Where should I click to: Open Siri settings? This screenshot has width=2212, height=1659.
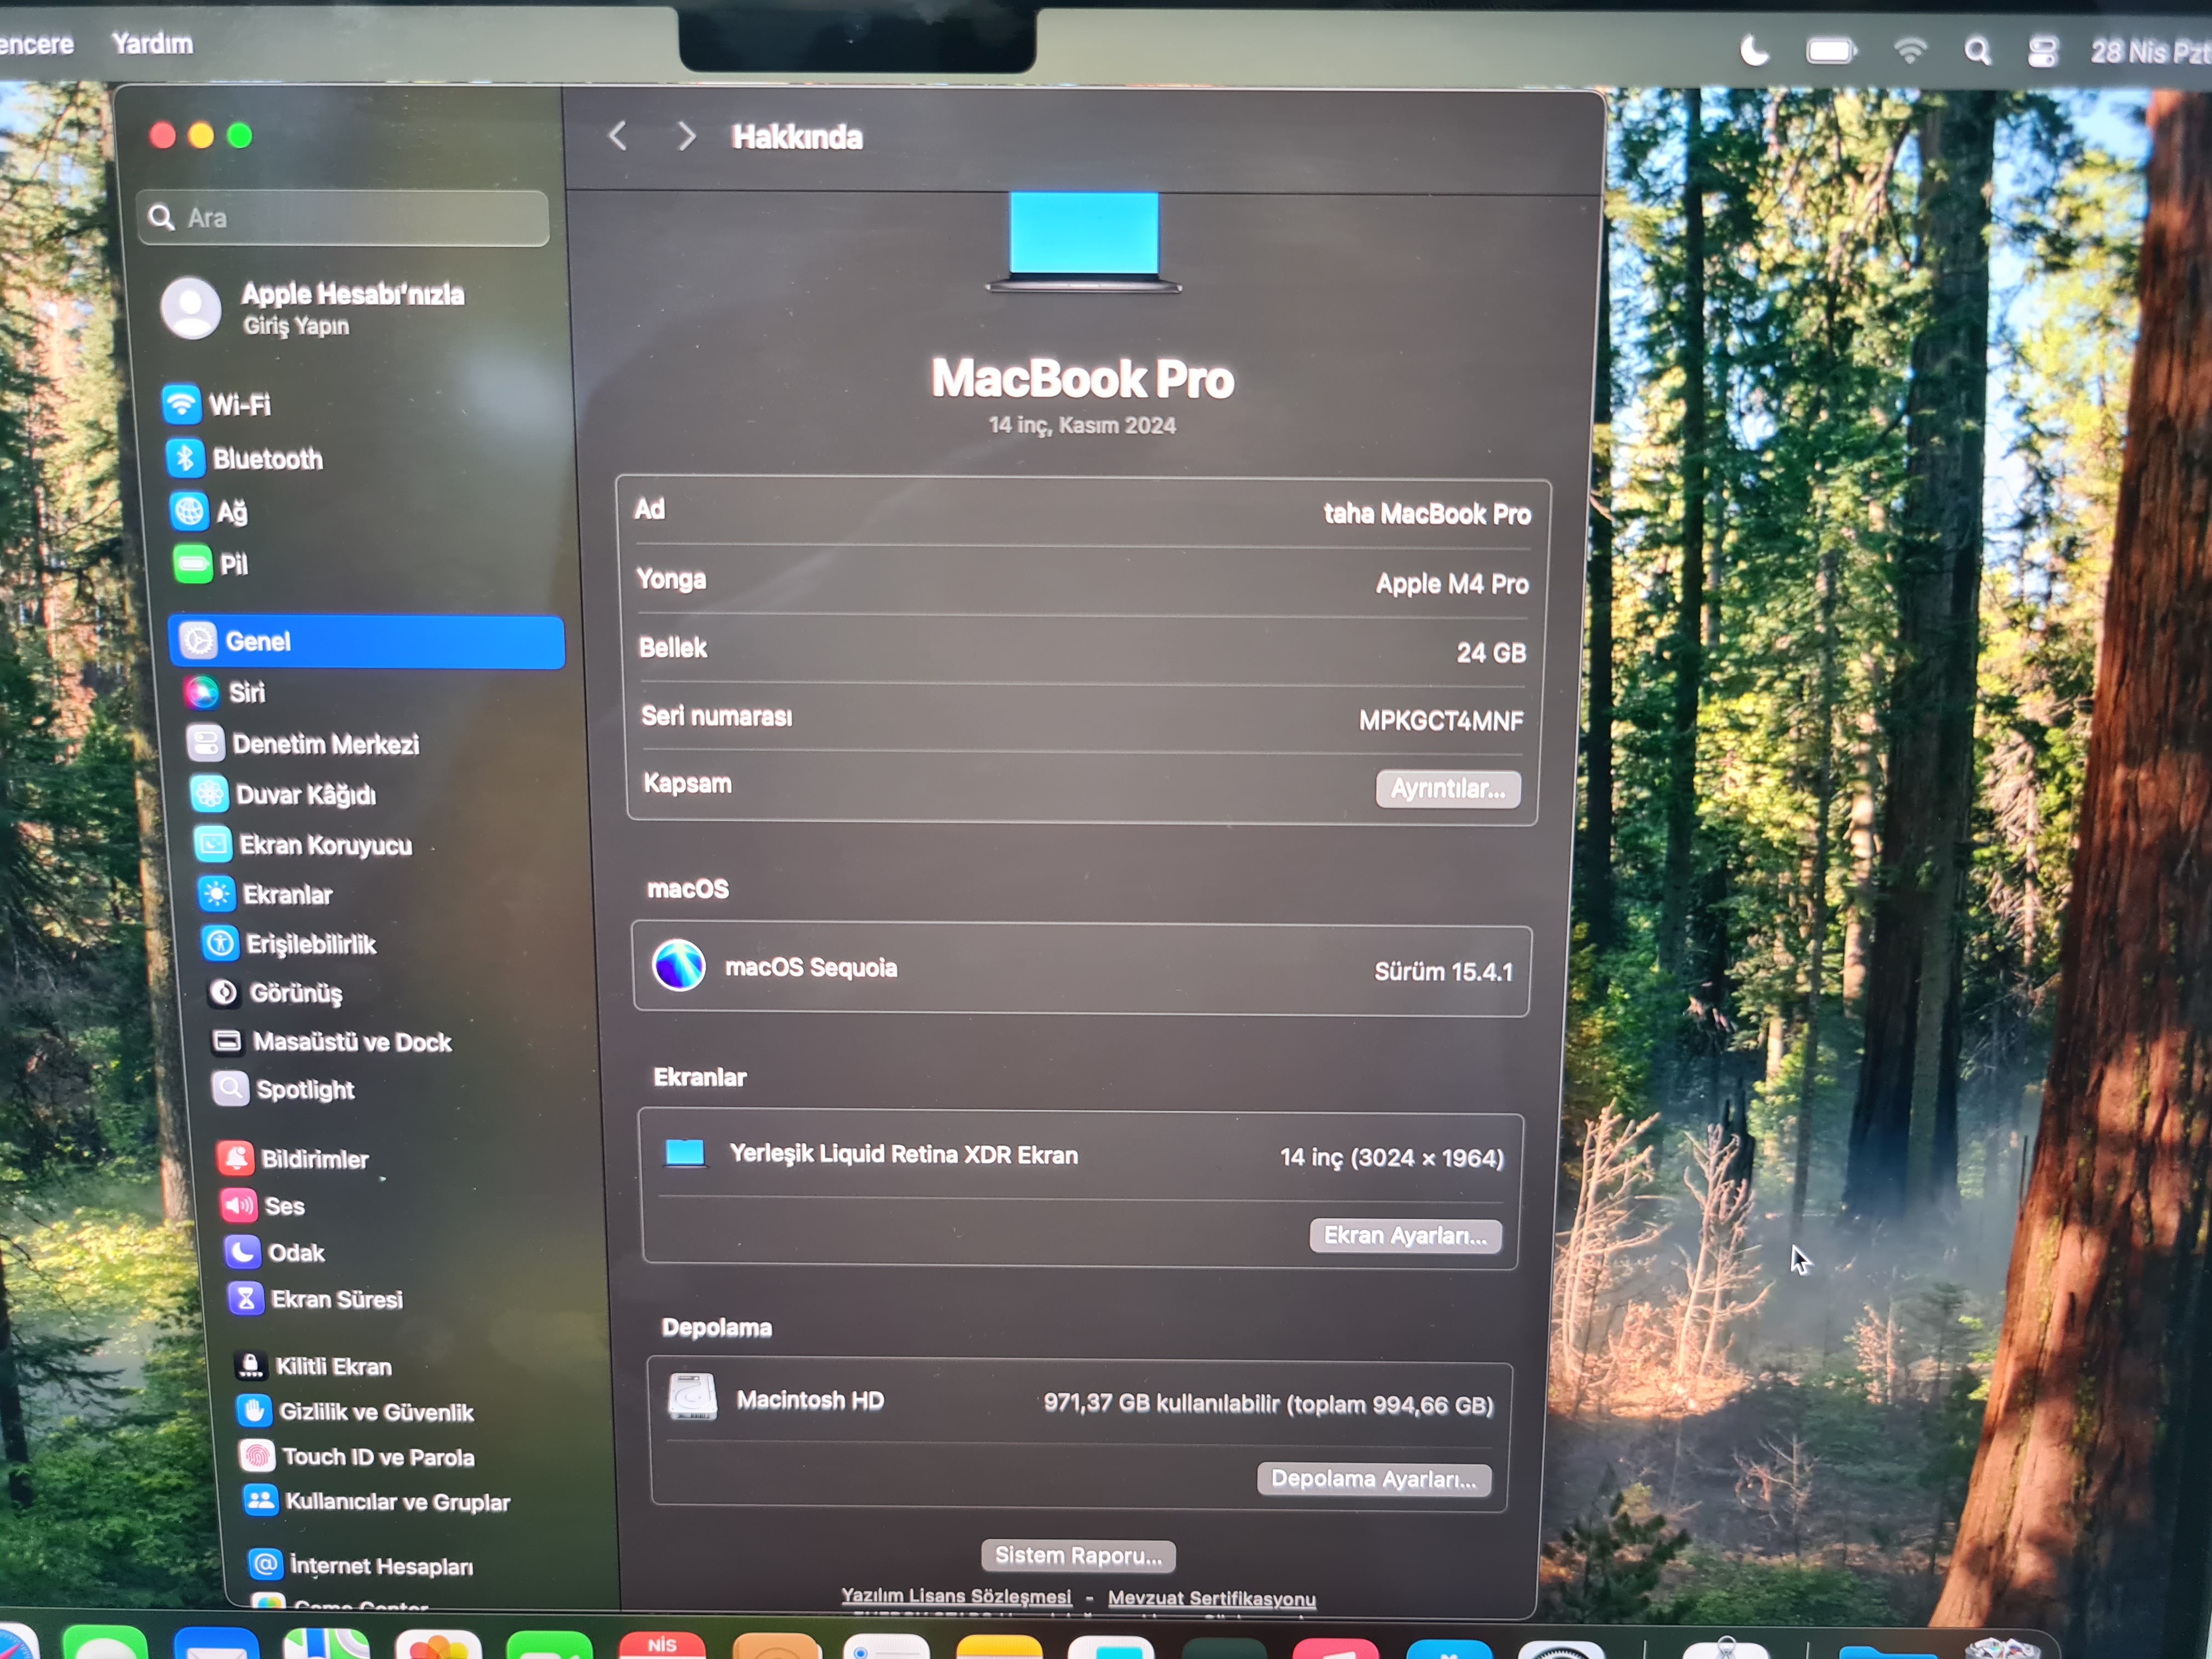click(224, 692)
